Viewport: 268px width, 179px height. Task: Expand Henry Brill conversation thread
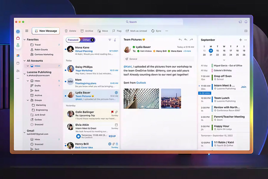pos(65,143)
